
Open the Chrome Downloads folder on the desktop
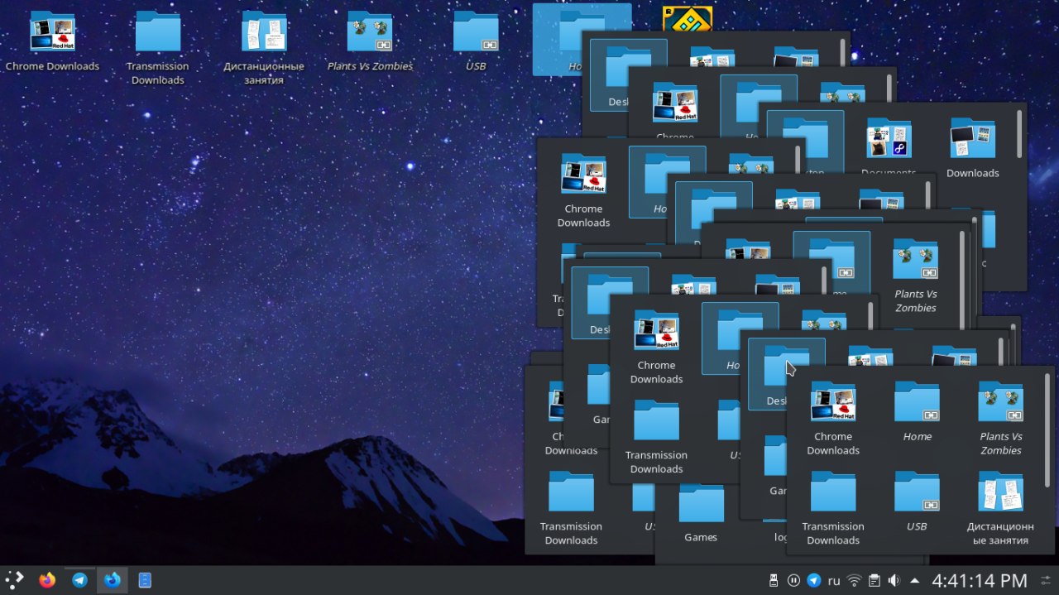[52, 41]
